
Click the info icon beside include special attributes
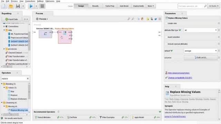tap(219, 44)
